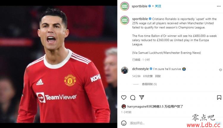Like the post with the heart icon
Viewport: 223px width, 128px height.
coord(124,97)
